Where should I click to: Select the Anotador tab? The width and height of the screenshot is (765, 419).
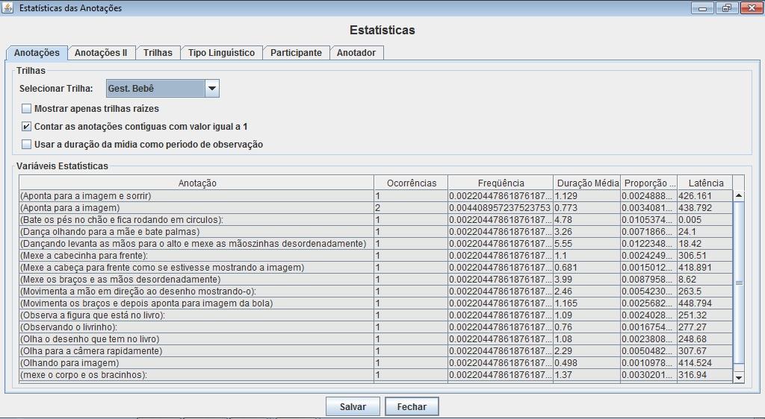coord(356,53)
